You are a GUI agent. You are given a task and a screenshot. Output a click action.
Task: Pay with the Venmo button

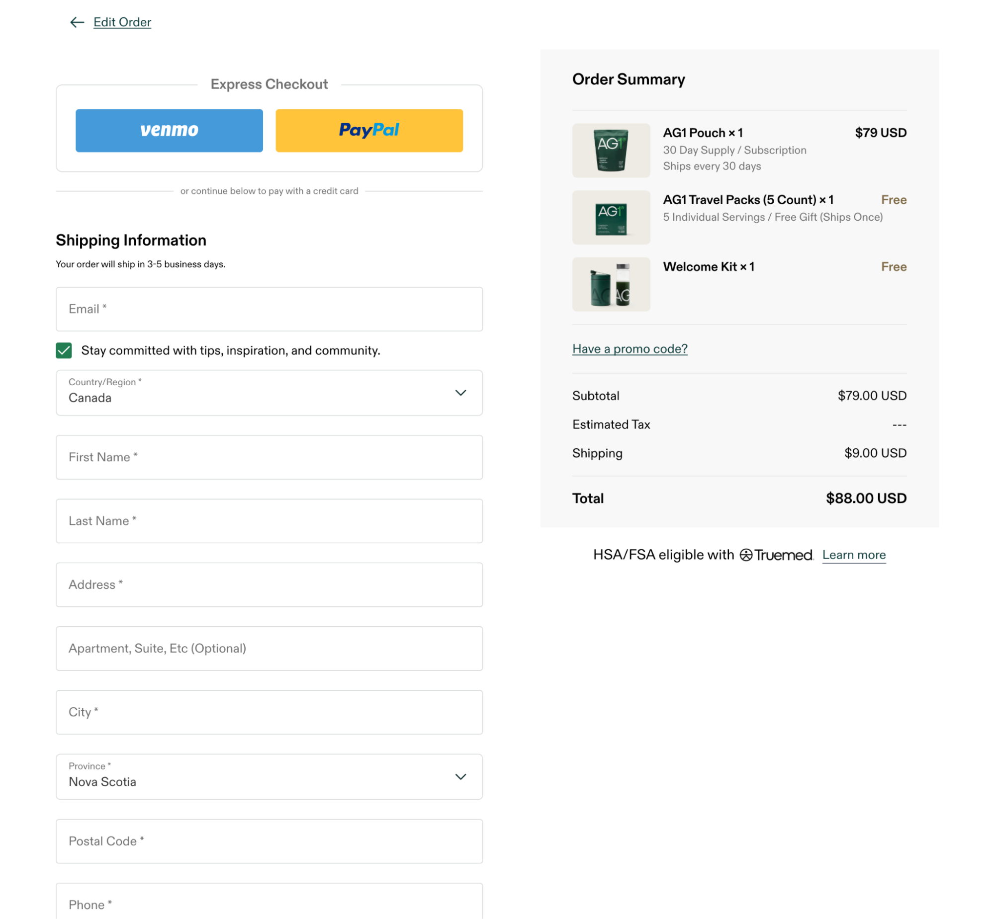click(169, 130)
